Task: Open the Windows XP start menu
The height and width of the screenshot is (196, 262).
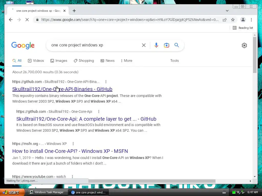Action: pyautogui.click(x=12, y=192)
